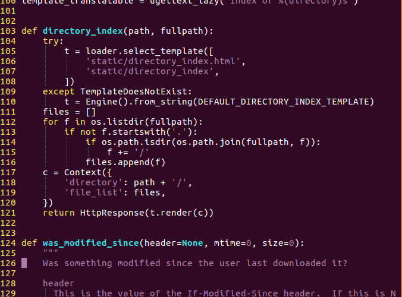Click the None default value of header
Viewport: 402px width, 297px height.
click(x=192, y=243)
